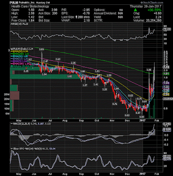Click the Open price value 1.50
Viewport: 173px width, 176px height.
31,10
